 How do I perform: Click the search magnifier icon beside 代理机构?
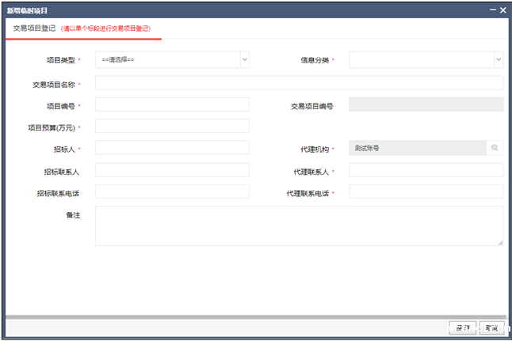495,148
